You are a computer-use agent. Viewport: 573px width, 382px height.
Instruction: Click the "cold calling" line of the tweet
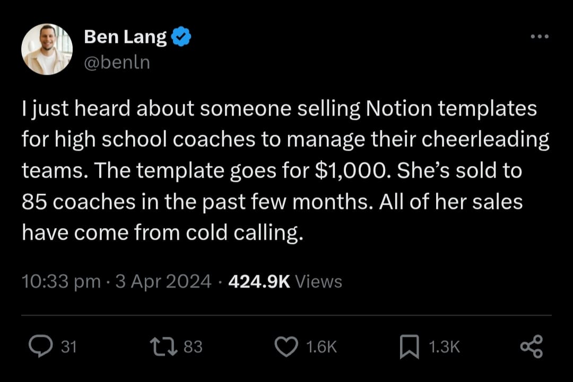coord(162,232)
